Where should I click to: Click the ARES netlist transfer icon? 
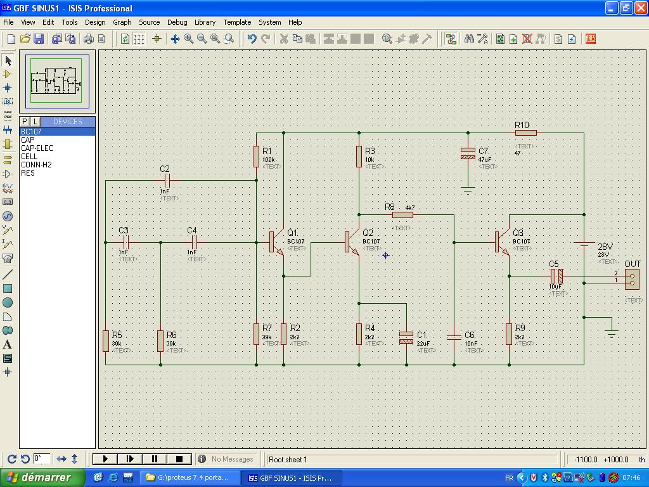click(x=590, y=39)
